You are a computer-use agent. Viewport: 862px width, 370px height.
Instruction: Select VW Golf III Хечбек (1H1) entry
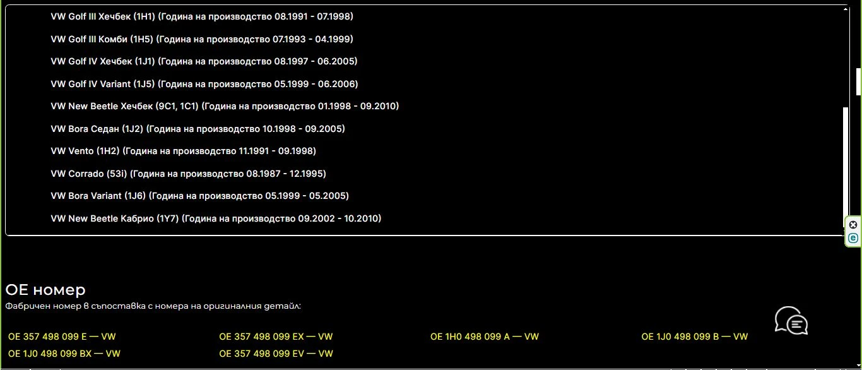tap(202, 16)
